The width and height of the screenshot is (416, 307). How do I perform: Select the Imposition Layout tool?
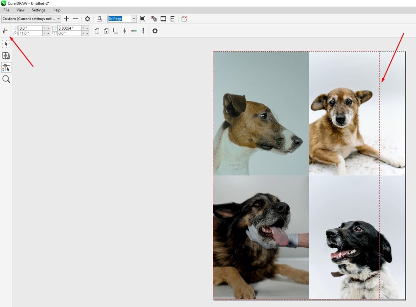(6, 56)
